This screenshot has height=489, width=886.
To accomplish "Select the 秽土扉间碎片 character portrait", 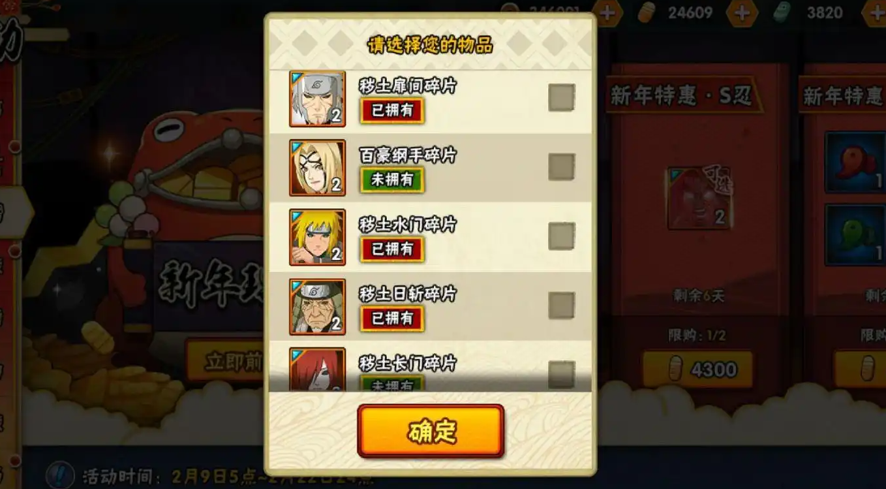I will 318,99.
